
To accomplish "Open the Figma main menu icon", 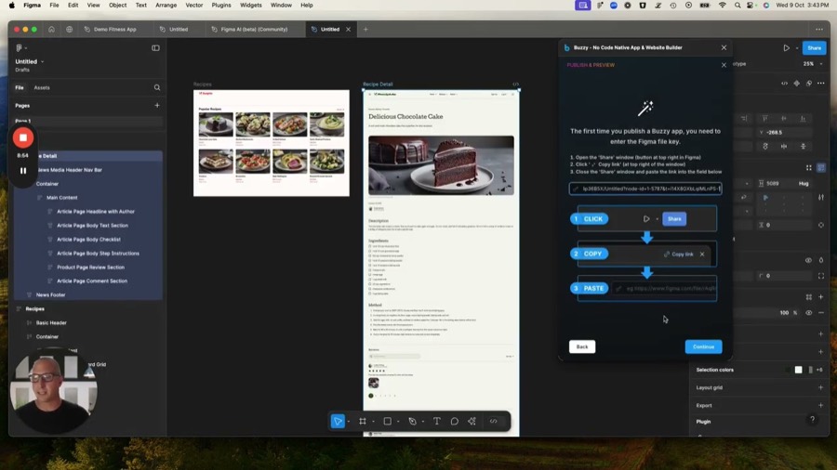I will click(20, 48).
